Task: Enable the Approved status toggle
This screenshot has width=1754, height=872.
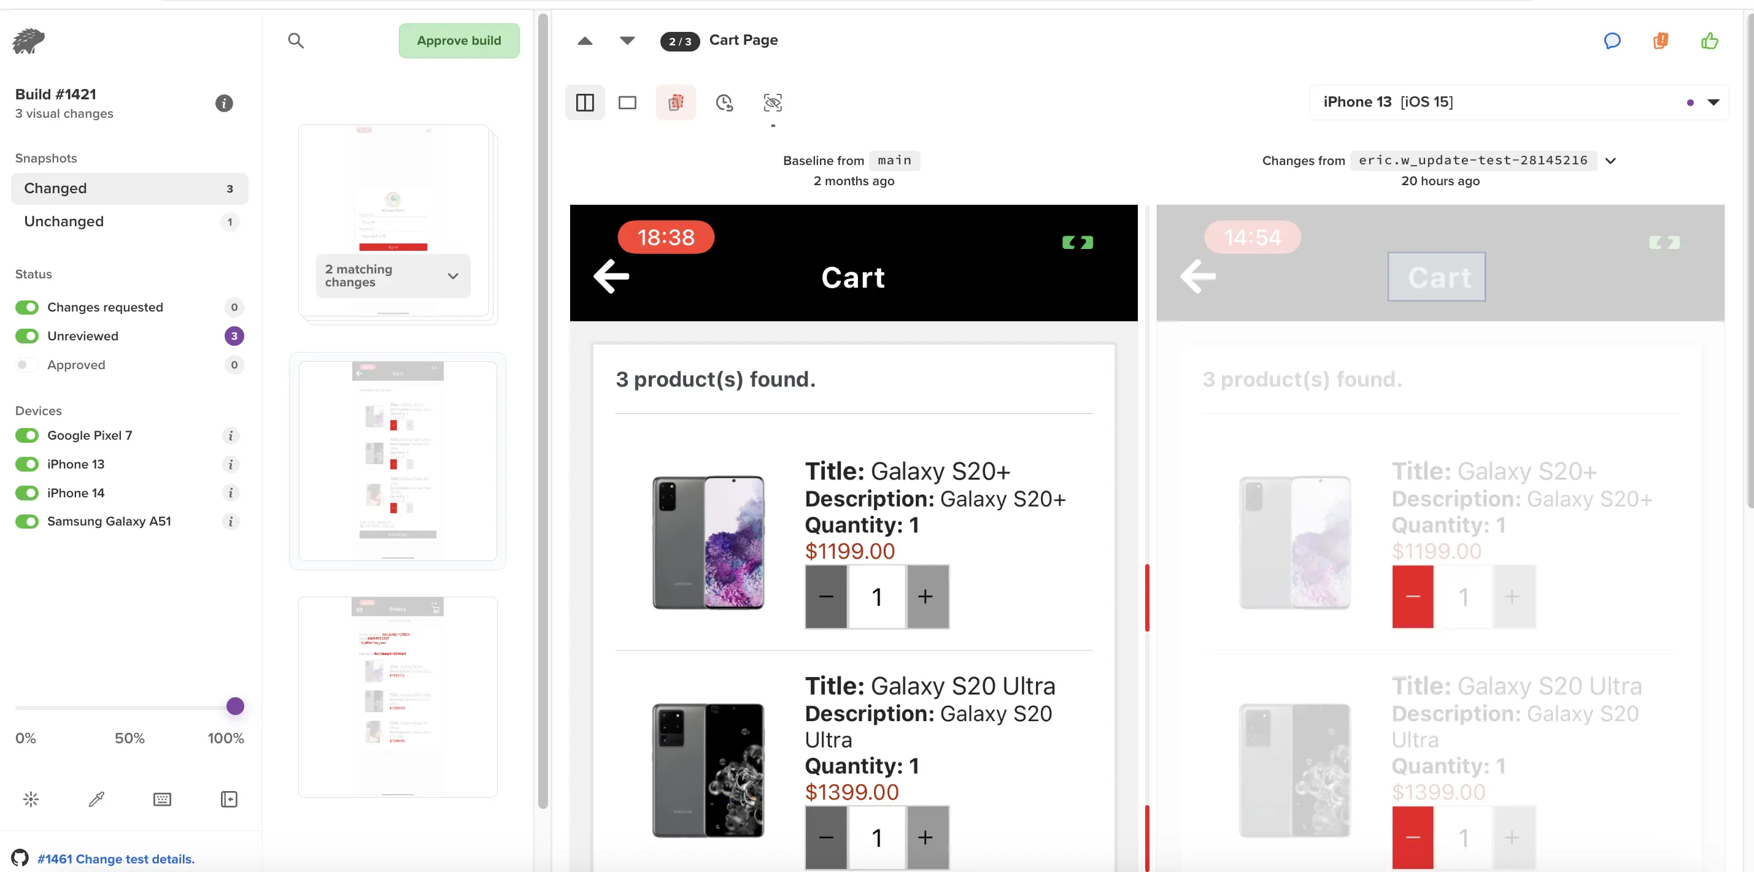Action: [27, 365]
